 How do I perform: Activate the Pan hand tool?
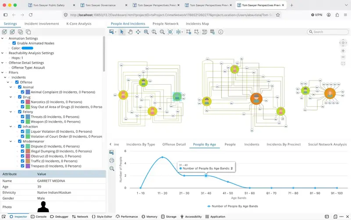coord(130,32)
